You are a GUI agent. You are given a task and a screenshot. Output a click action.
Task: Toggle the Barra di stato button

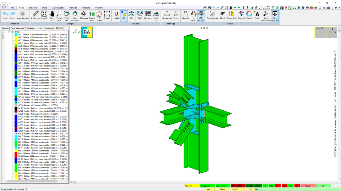[275, 16]
